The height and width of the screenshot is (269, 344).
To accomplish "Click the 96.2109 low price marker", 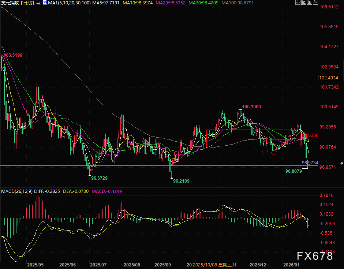I will point(182,181).
